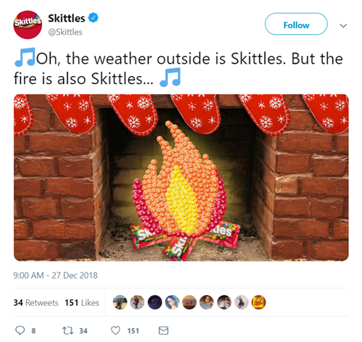The height and width of the screenshot is (342, 362).
Task: Open the Skittles profile avatar
Action: click(x=28, y=25)
